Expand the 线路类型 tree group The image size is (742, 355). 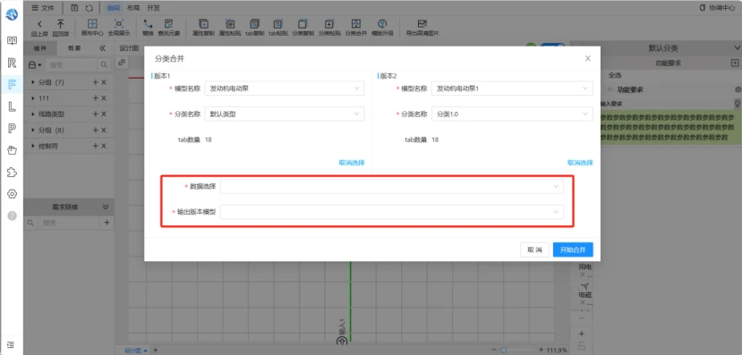(x=33, y=114)
